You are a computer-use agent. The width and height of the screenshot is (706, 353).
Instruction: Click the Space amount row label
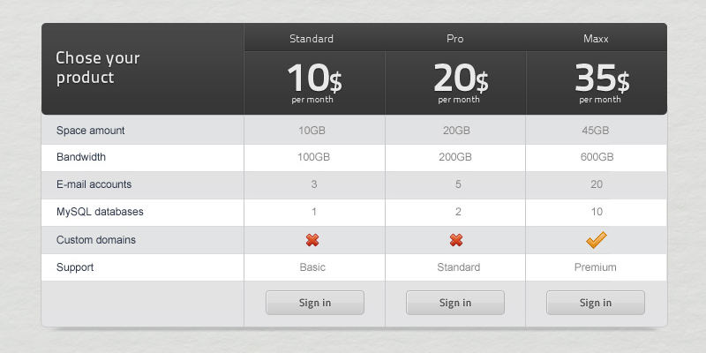coord(91,131)
